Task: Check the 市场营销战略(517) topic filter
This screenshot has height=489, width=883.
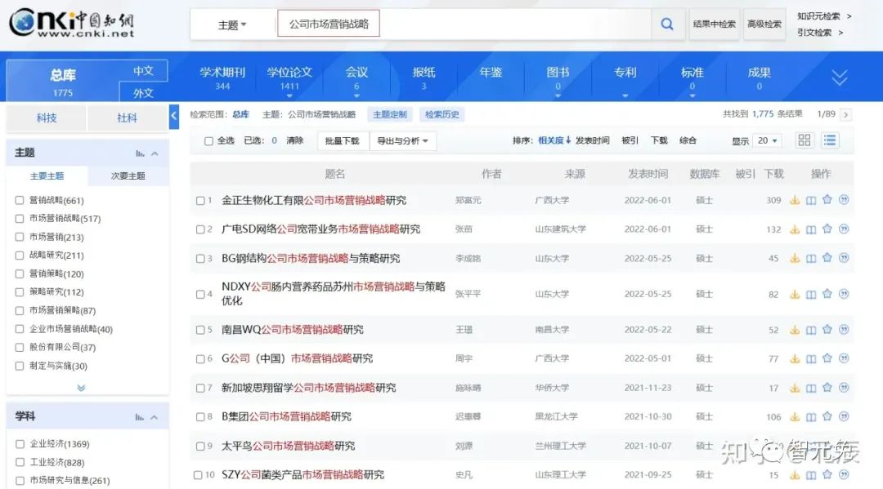Action: click(x=20, y=219)
